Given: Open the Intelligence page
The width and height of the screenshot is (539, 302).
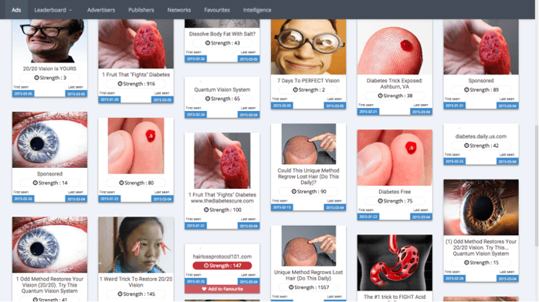Looking at the screenshot, I should (x=257, y=10).
